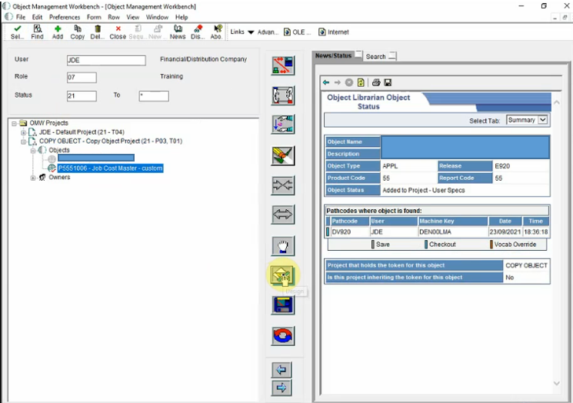Click the highlighted Design icon
This screenshot has height=403, width=573.
282,275
